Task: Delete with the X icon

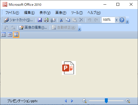Action: click(x=81, y=20)
